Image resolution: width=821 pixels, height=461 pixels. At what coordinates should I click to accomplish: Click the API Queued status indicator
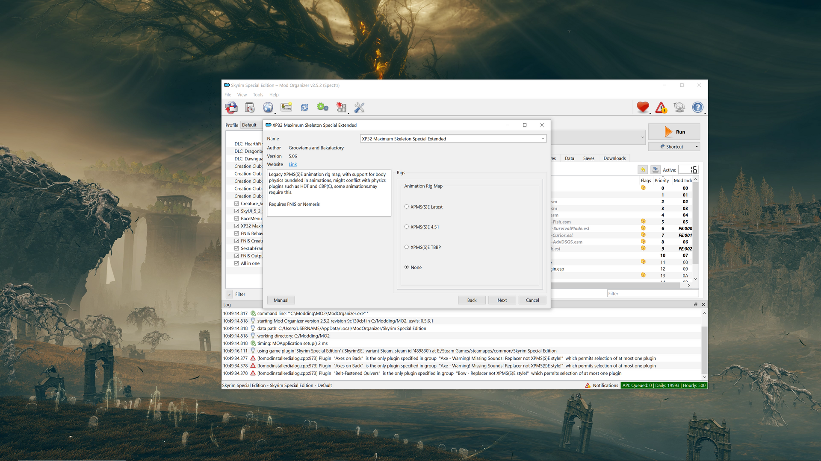(664, 385)
